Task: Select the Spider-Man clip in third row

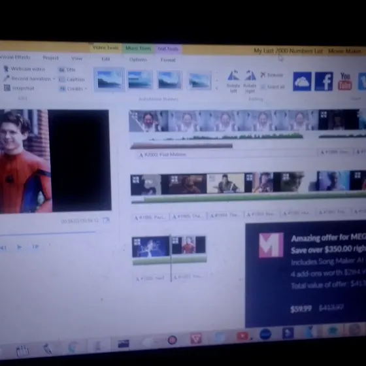Action: (189, 245)
